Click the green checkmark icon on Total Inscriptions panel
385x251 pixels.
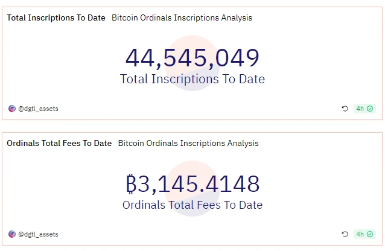click(370, 109)
